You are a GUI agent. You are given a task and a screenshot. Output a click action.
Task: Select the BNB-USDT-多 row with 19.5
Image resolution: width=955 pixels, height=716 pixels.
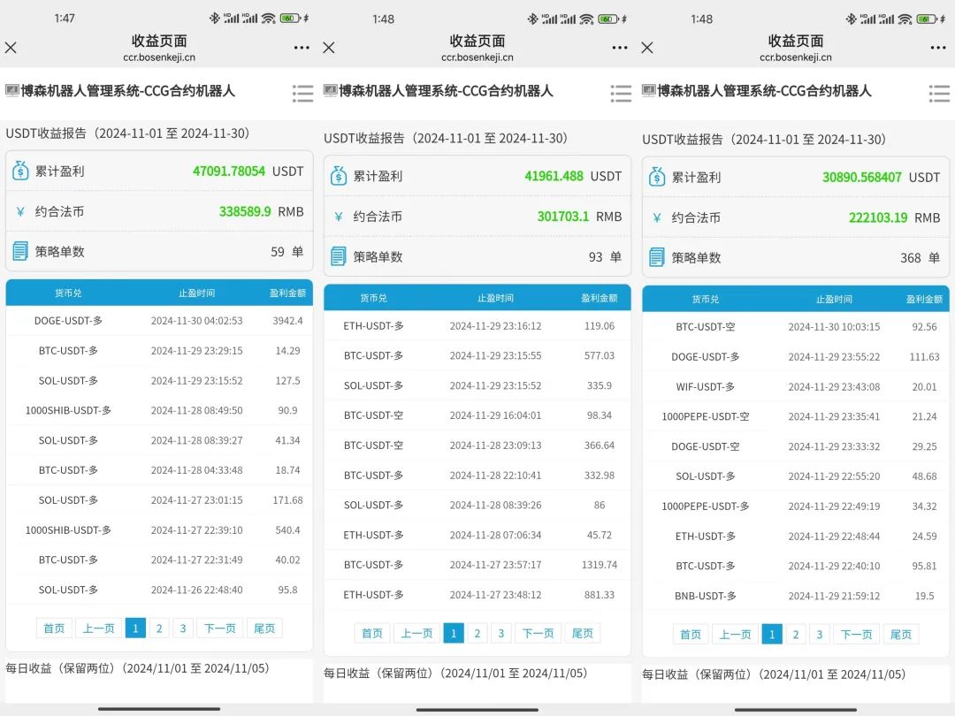pos(796,596)
